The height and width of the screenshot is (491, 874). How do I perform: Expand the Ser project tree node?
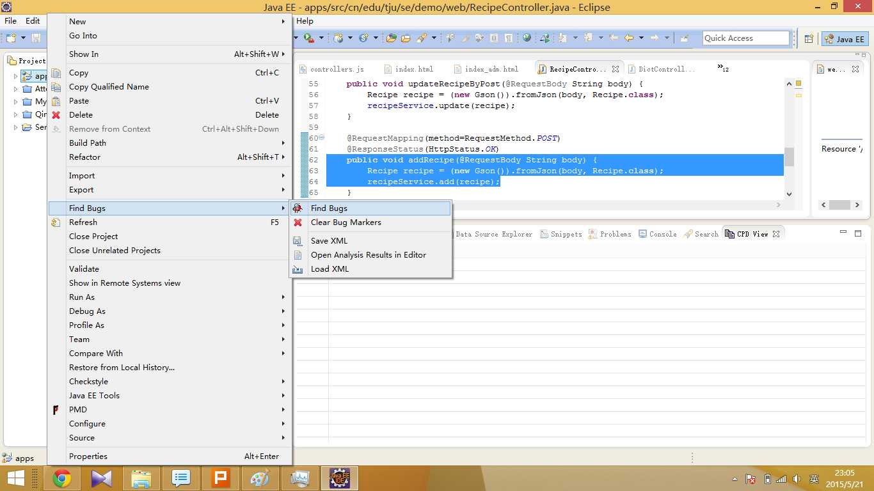tap(16, 127)
